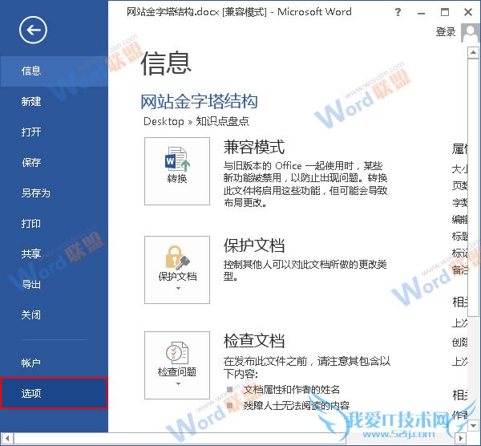This screenshot has width=481, height=446.
Task: Click the user avatar icon
Action: (470, 33)
